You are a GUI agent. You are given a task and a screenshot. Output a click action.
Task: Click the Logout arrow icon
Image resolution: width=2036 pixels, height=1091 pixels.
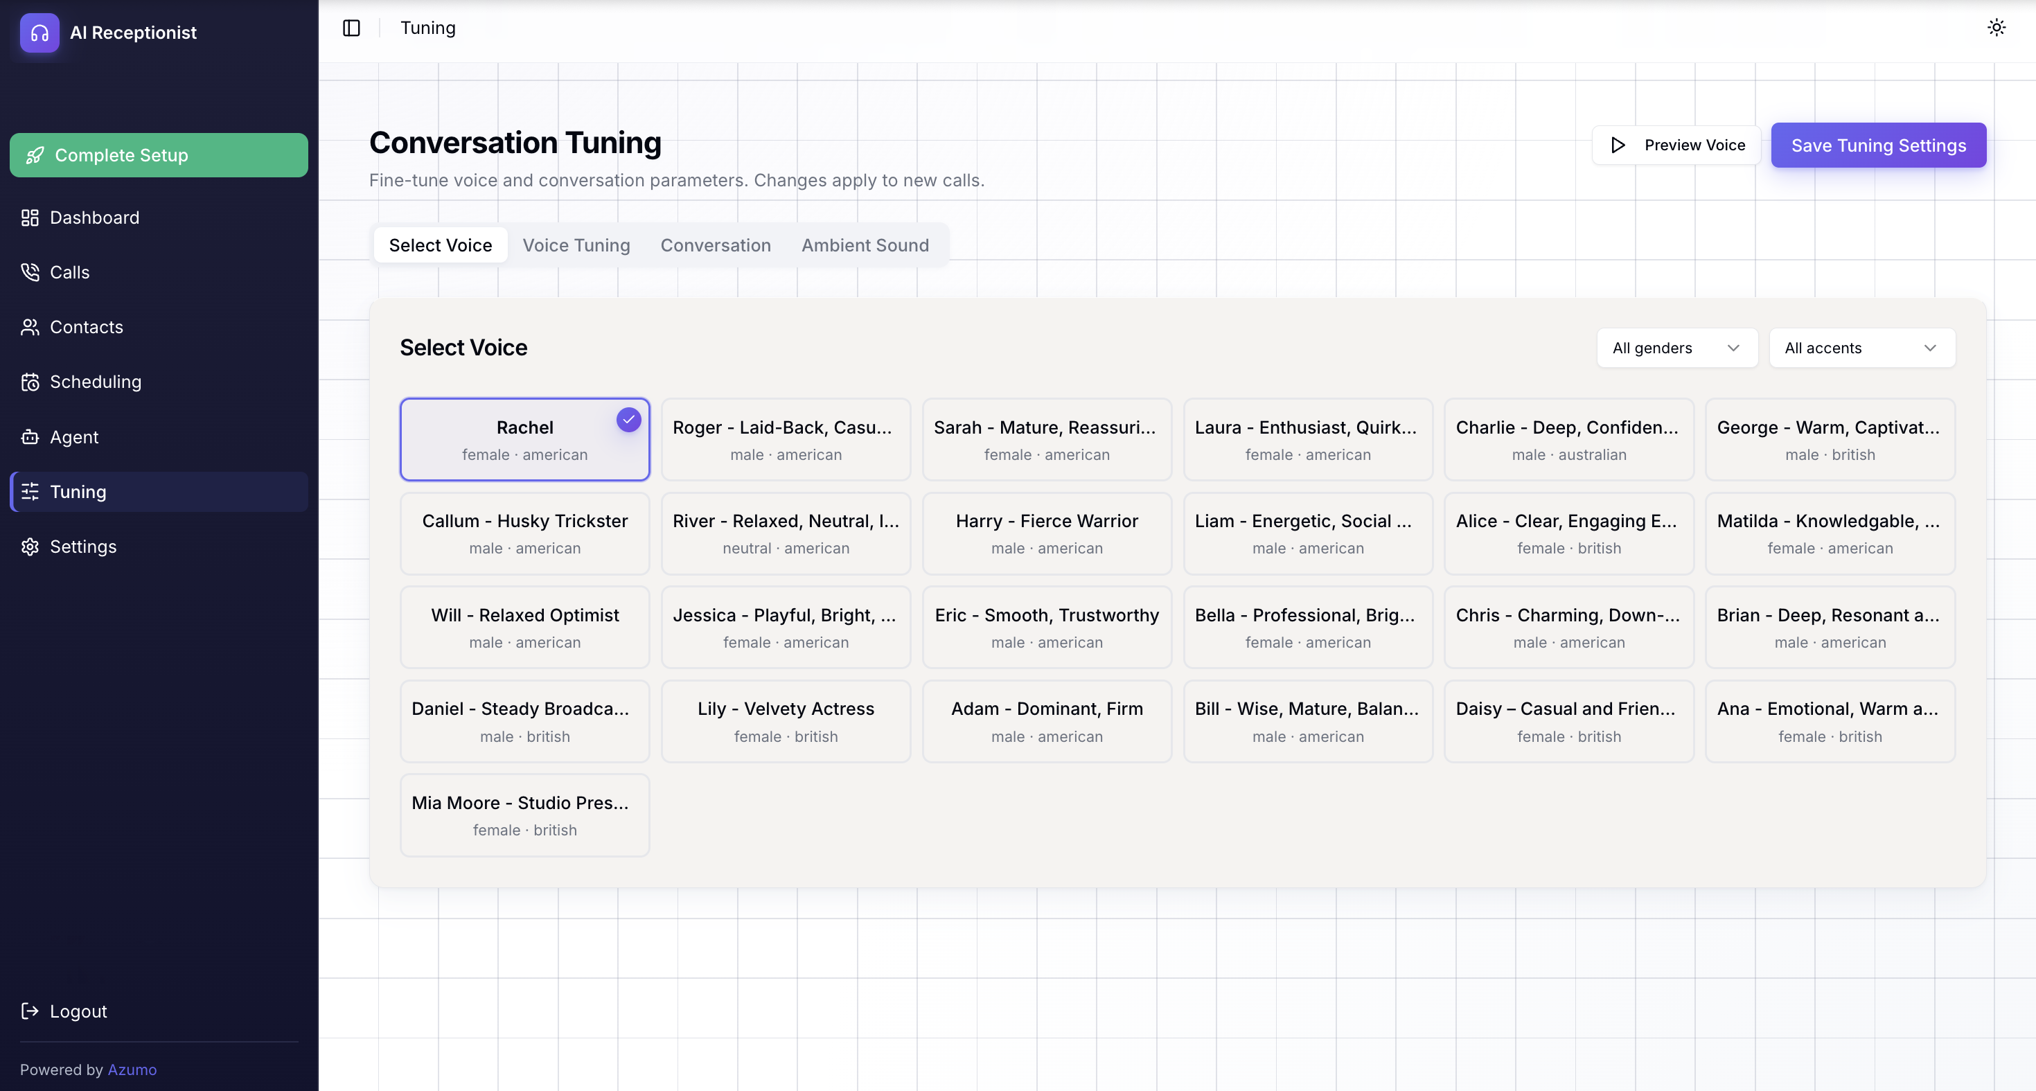[x=29, y=1011]
